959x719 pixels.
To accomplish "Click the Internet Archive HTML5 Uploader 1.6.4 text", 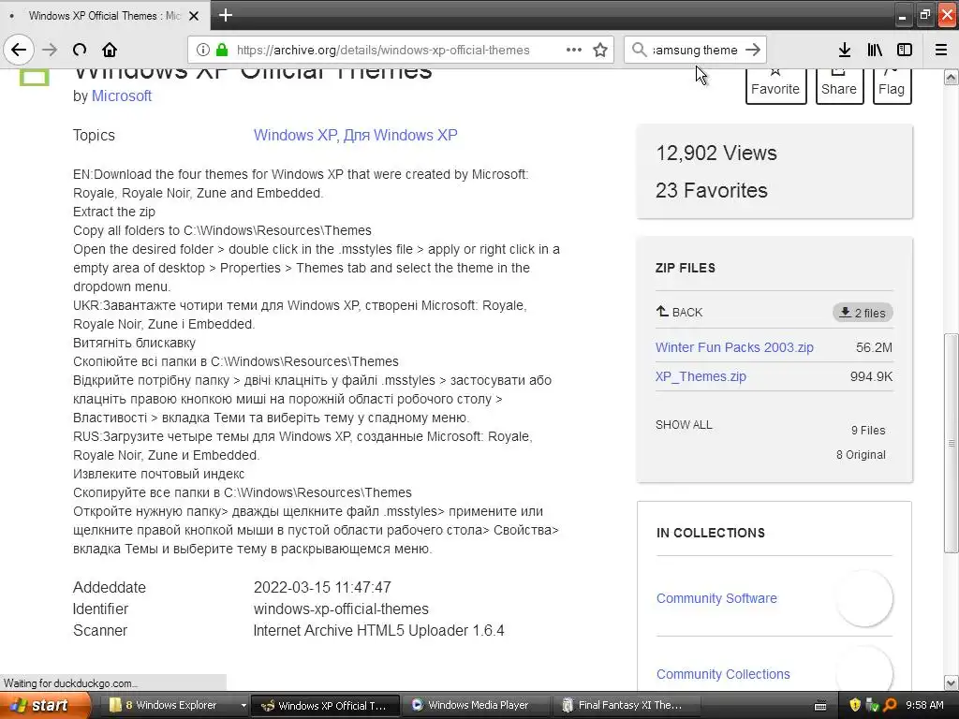I will pyautogui.click(x=378, y=630).
